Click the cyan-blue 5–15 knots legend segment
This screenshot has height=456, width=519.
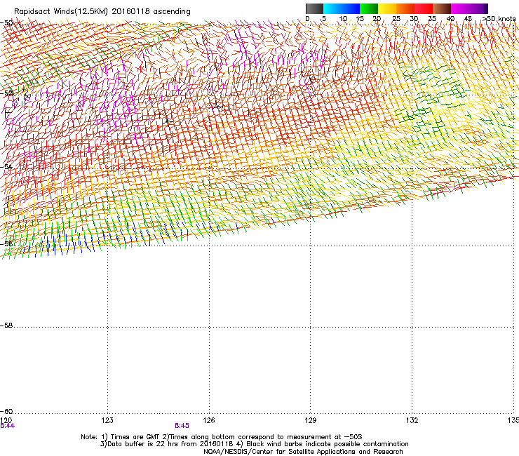(342, 9)
